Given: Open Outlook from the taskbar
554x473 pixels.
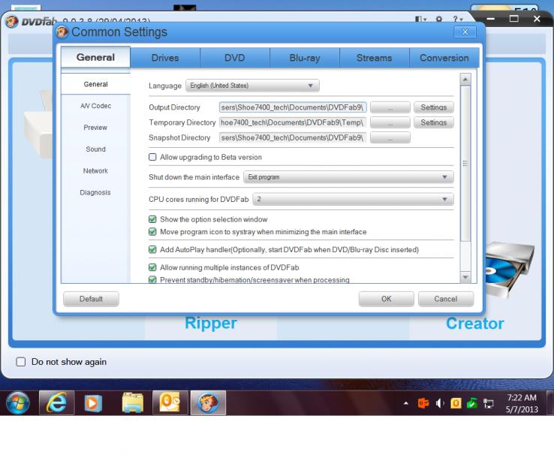Looking at the screenshot, I should pyautogui.click(x=170, y=402).
